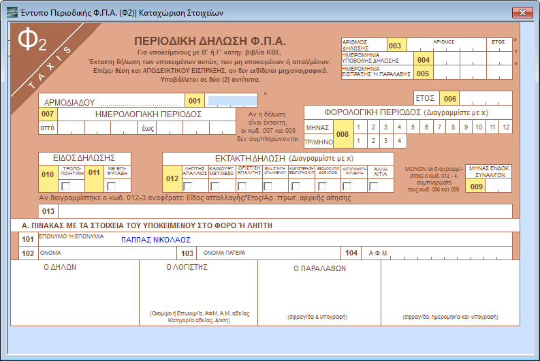Check the fifth code 012 checkbox
This screenshot has width=540, height=361.
[x=296, y=187]
